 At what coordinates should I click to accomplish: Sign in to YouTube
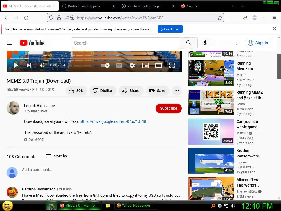click(x=258, y=43)
